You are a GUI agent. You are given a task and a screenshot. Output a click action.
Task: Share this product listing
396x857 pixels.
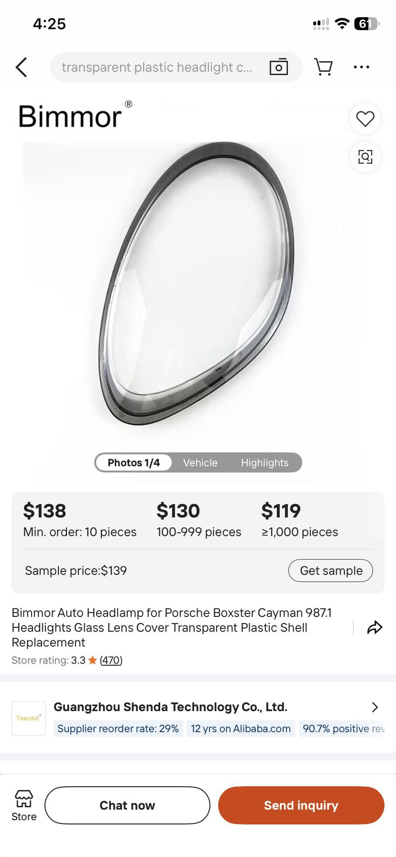coord(374,627)
